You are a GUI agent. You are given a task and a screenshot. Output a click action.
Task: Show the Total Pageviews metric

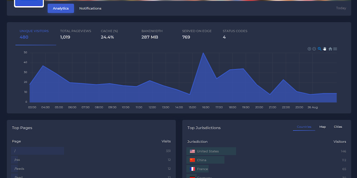tap(75, 34)
